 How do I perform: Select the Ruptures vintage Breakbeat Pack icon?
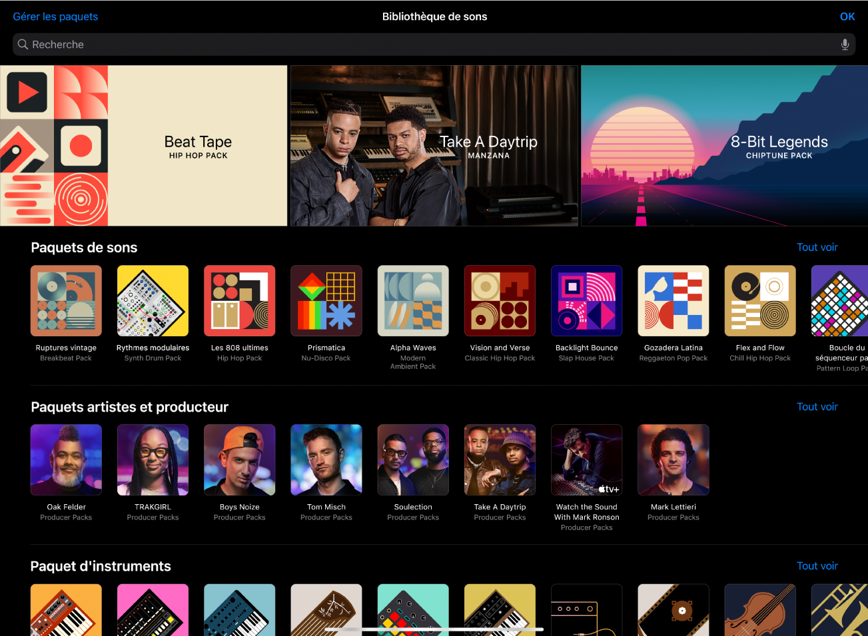[x=66, y=301]
